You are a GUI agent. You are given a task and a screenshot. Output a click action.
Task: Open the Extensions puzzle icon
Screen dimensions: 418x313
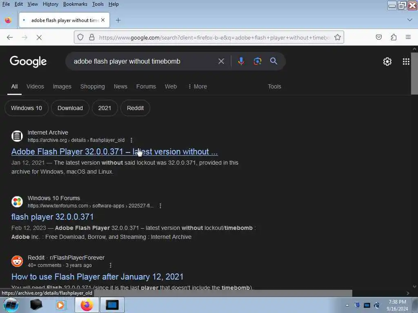pyautogui.click(x=394, y=37)
